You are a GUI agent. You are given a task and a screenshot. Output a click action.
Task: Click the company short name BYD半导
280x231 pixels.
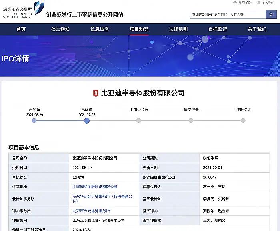coord(210,158)
